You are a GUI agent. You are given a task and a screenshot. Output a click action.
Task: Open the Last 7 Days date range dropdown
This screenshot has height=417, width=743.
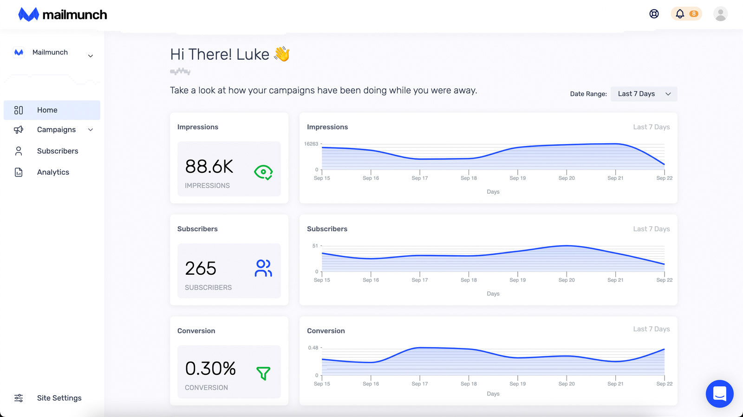pos(644,94)
